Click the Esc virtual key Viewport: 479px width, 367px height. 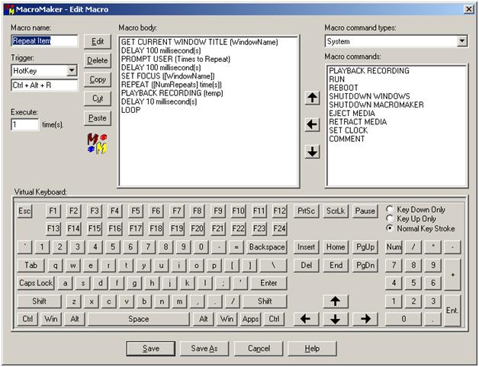pyautogui.click(x=24, y=211)
